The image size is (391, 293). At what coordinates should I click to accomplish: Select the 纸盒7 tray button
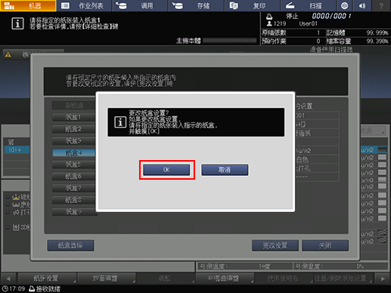coord(73,188)
